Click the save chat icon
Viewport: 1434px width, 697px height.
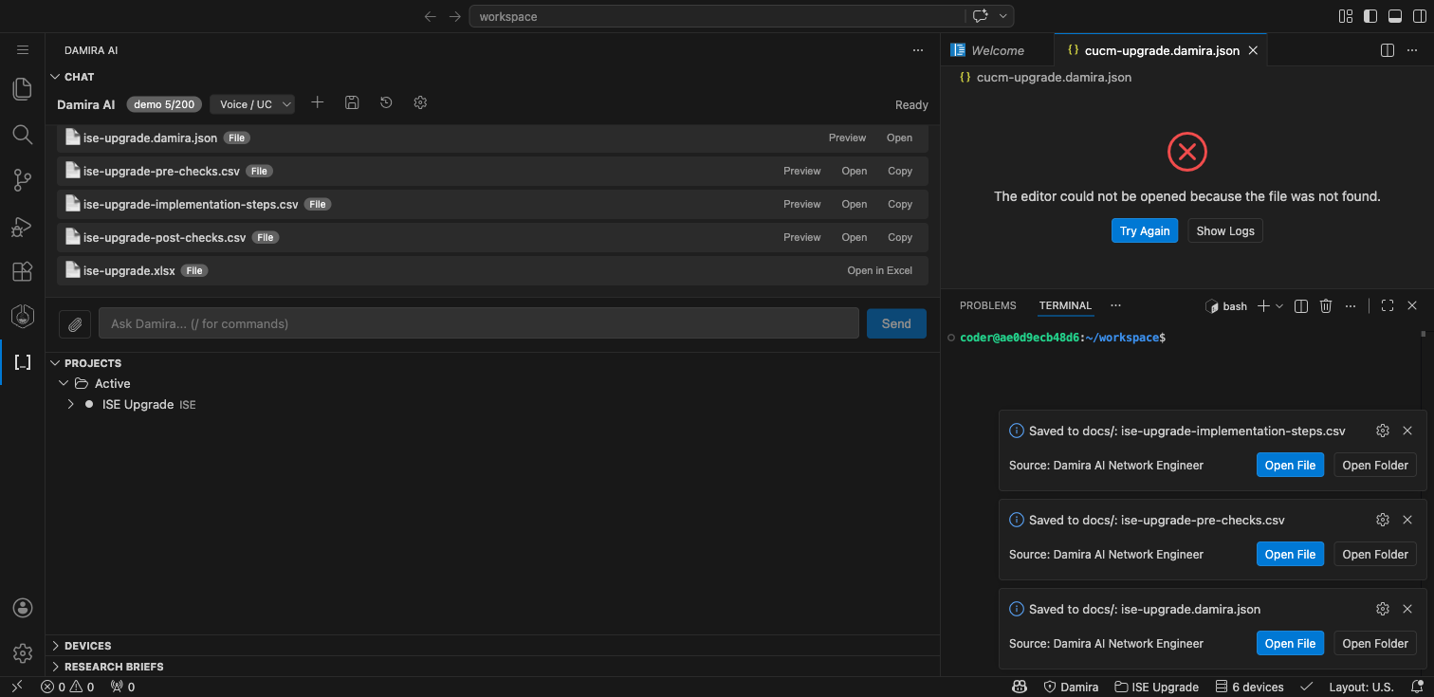352,102
